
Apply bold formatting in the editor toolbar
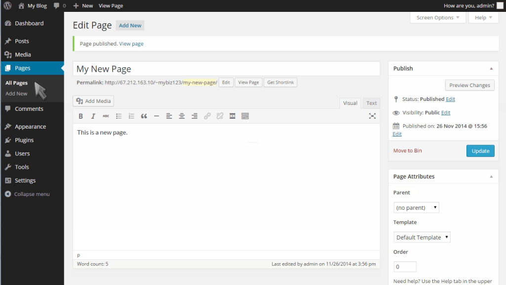[81, 116]
